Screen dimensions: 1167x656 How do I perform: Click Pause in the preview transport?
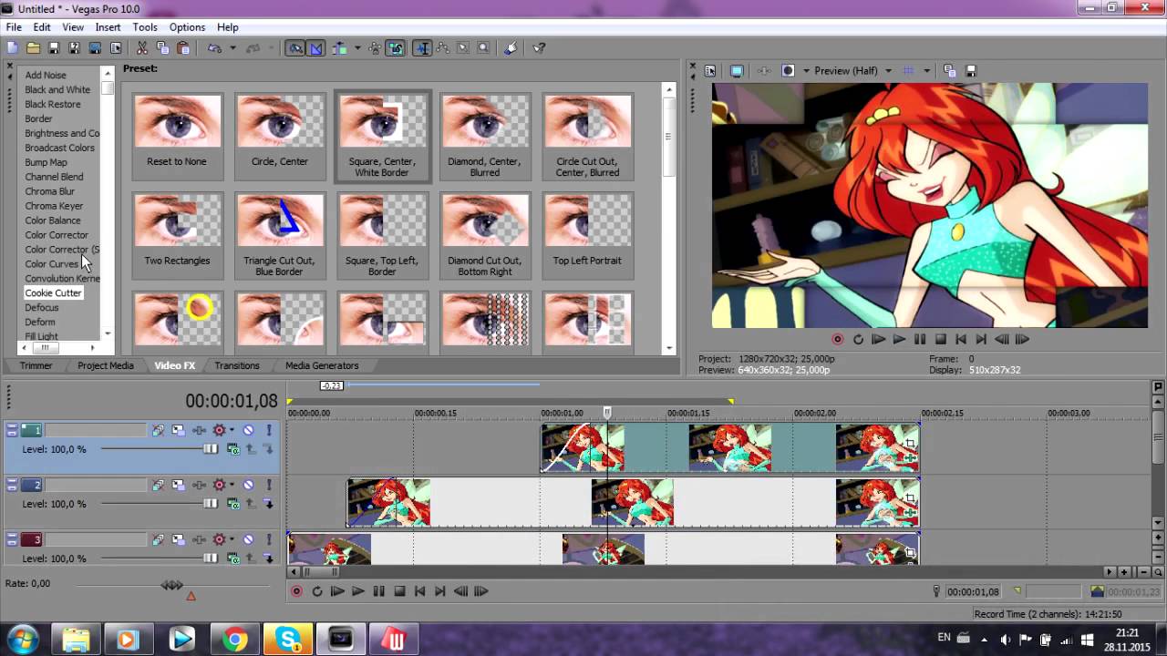920,339
